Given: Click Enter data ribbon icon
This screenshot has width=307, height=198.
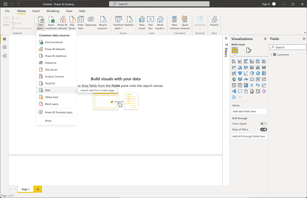Looking at the screenshot, I should click(x=81, y=23).
